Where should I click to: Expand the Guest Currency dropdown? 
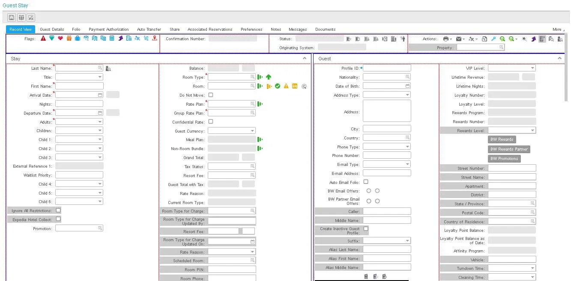point(232,130)
